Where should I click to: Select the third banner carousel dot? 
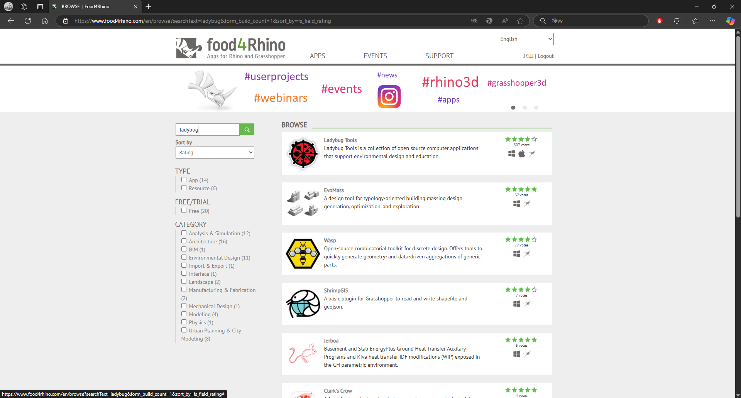536,108
